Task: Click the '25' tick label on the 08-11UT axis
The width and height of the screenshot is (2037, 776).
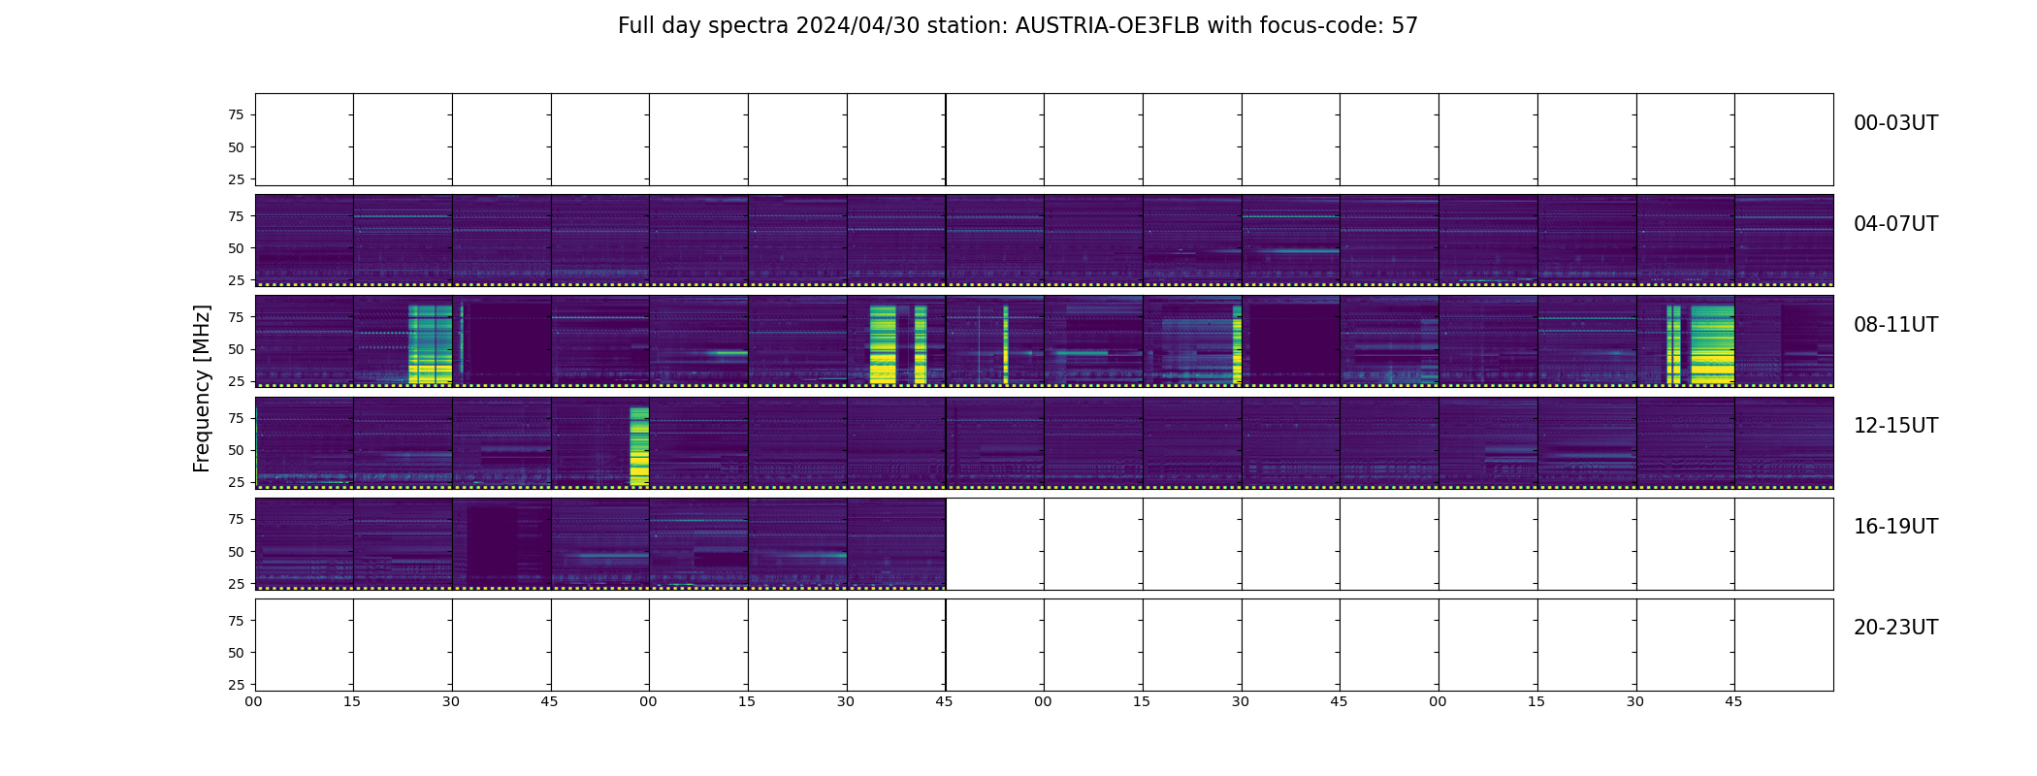Action: (236, 381)
